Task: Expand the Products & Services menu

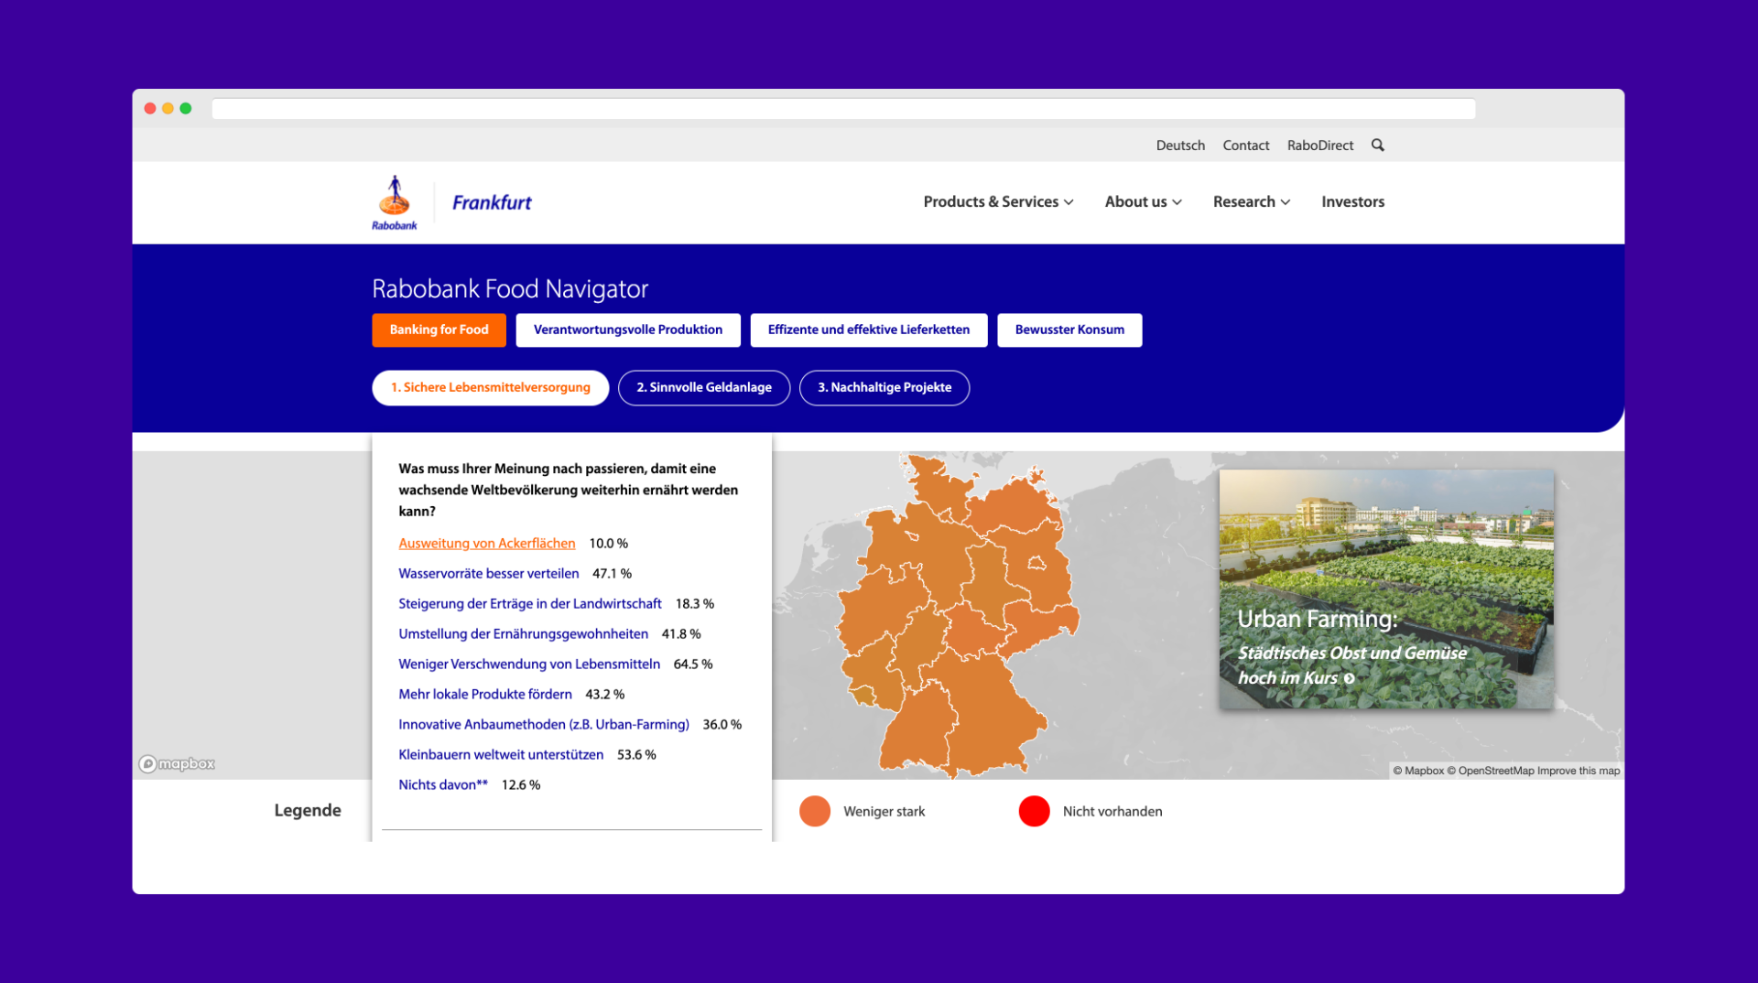Action: [998, 201]
